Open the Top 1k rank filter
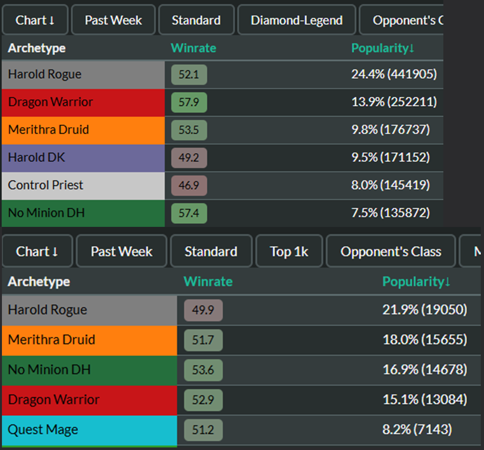This screenshot has height=450, width=484. click(x=289, y=252)
